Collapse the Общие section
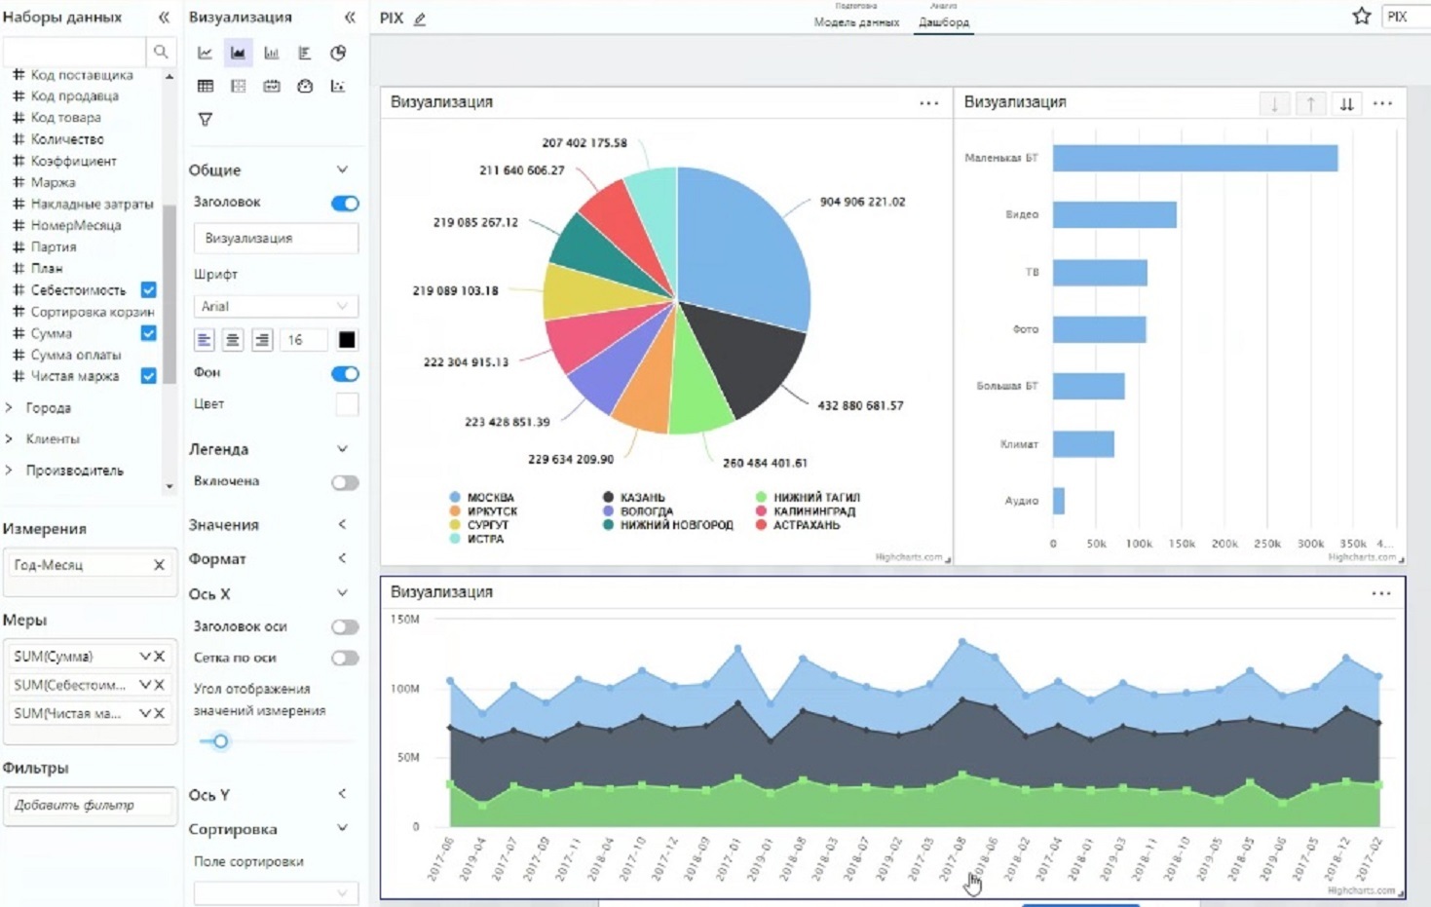Viewport: 1431px width, 907px height. pos(342,170)
